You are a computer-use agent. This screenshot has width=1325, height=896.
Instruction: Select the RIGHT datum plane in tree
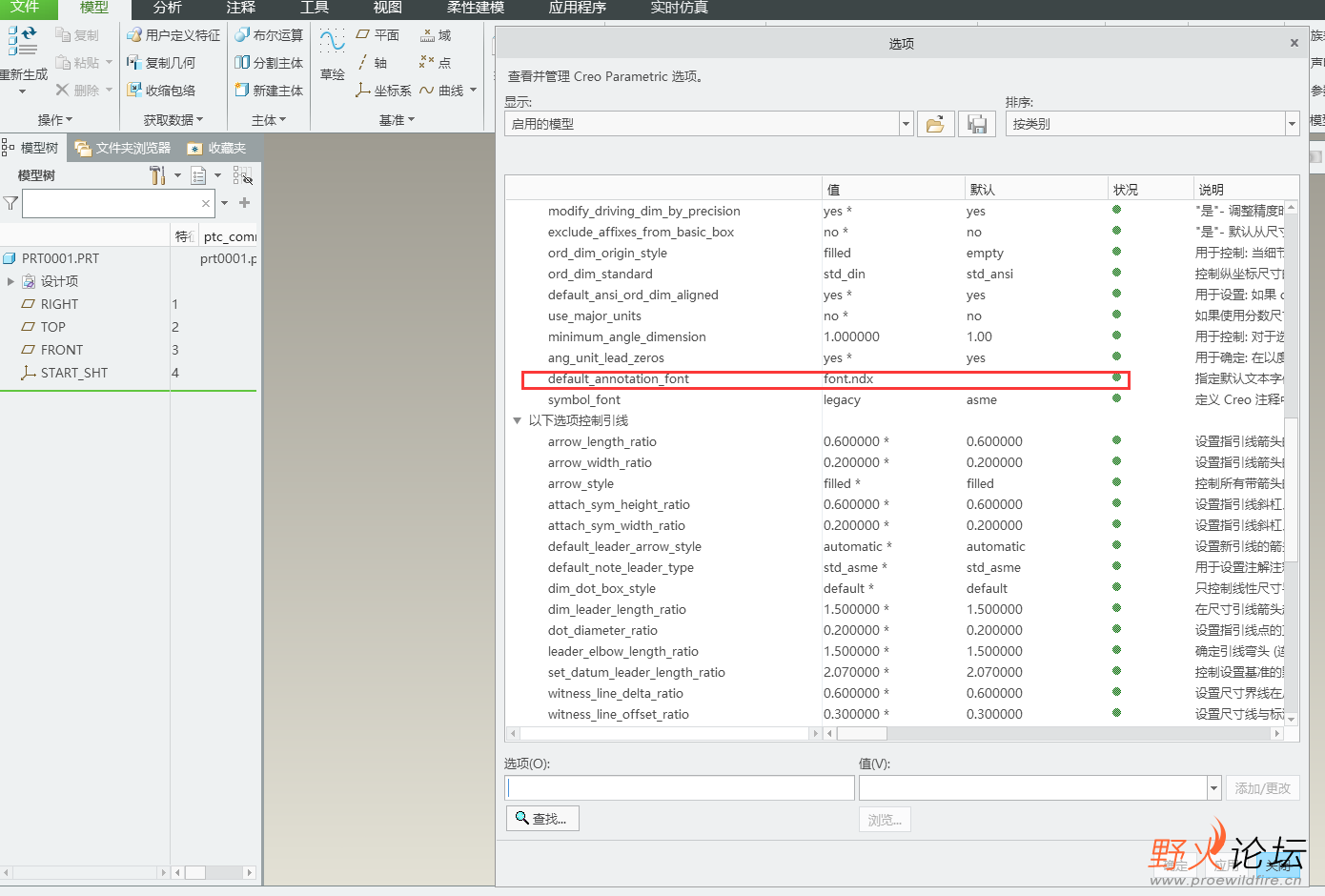point(59,304)
